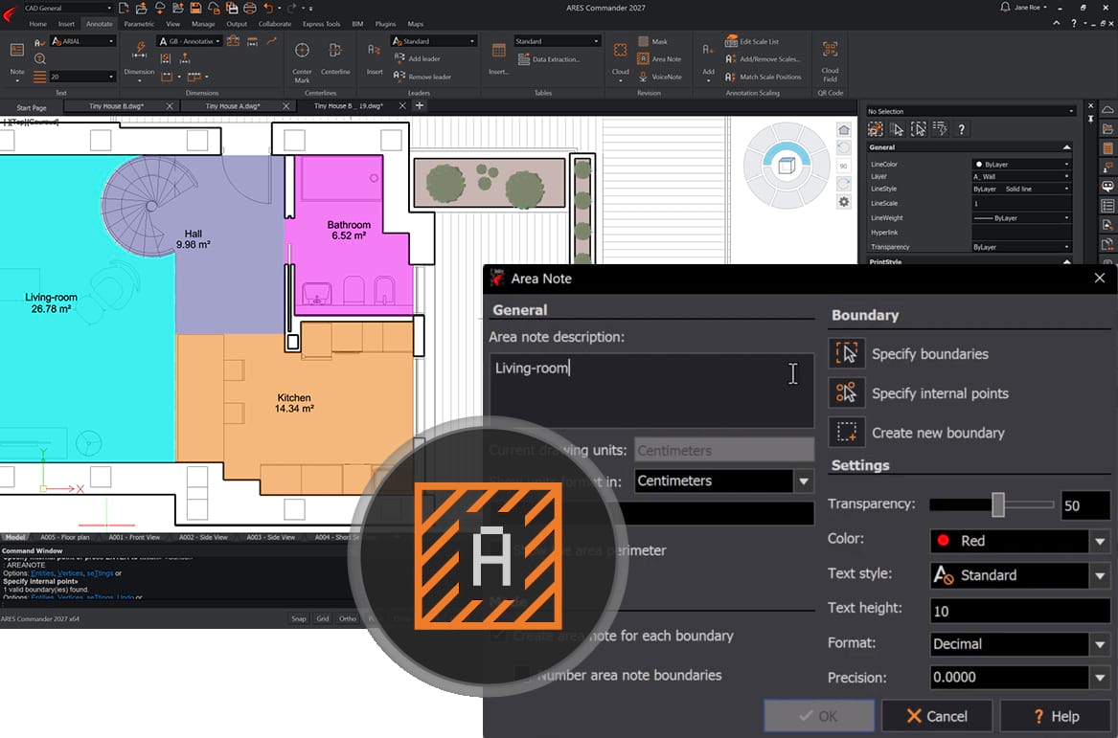Select the Specify internal points tool

846,392
